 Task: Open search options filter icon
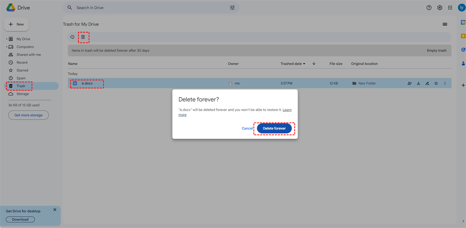[x=232, y=7]
